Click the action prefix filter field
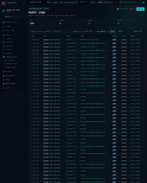This screenshot has height=183, width=147. pyautogui.click(x=41, y=31)
